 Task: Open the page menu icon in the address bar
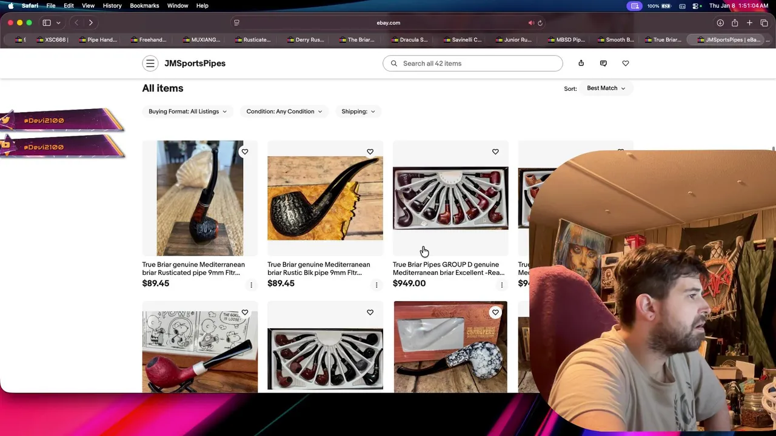pyautogui.click(x=236, y=23)
